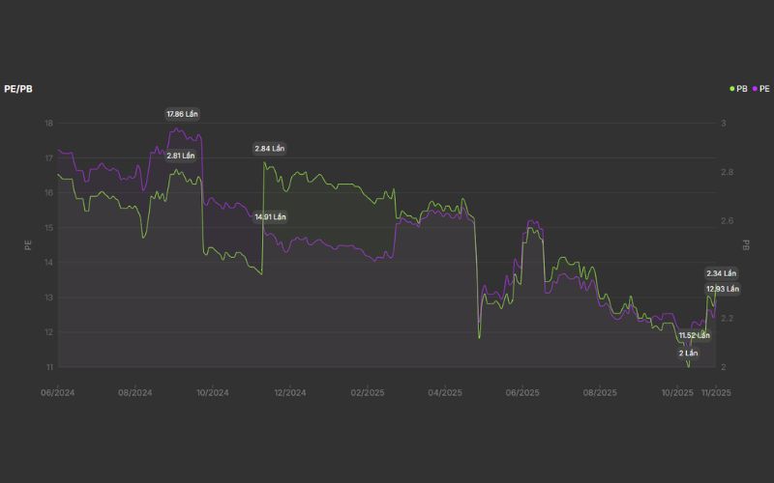Click the 11/2025 x-axis date
The image size is (774, 483).
[x=716, y=393]
